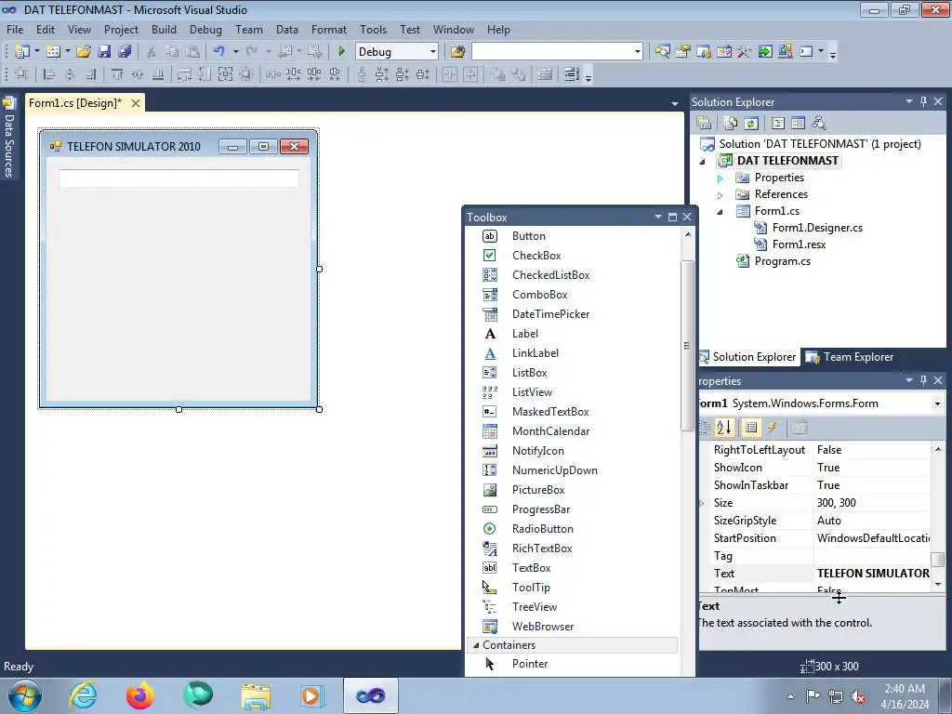
Task: Click the Windows Start orb
Action: (25, 695)
